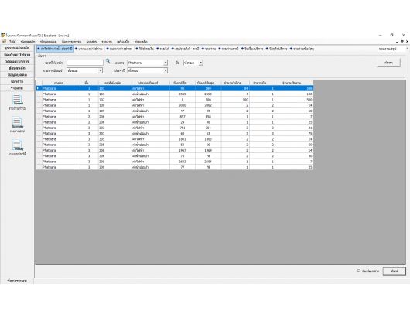Select the table row for room 107
This screenshot has width=410, height=317.
click(175, 100)
